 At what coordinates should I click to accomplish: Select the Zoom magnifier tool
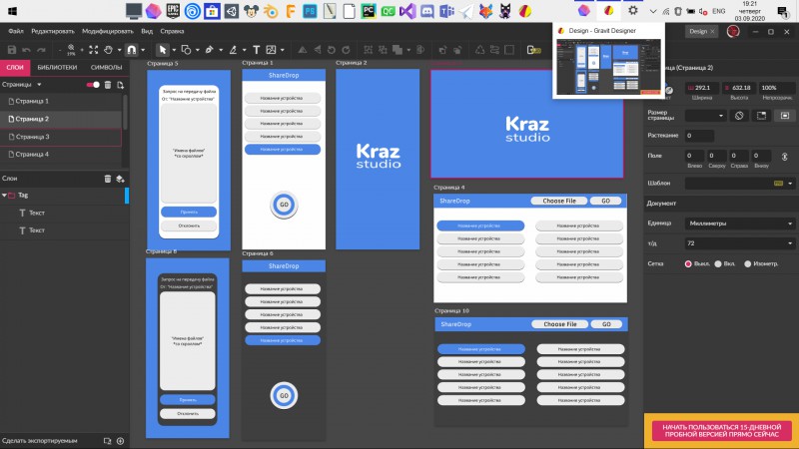click(71, 50)
